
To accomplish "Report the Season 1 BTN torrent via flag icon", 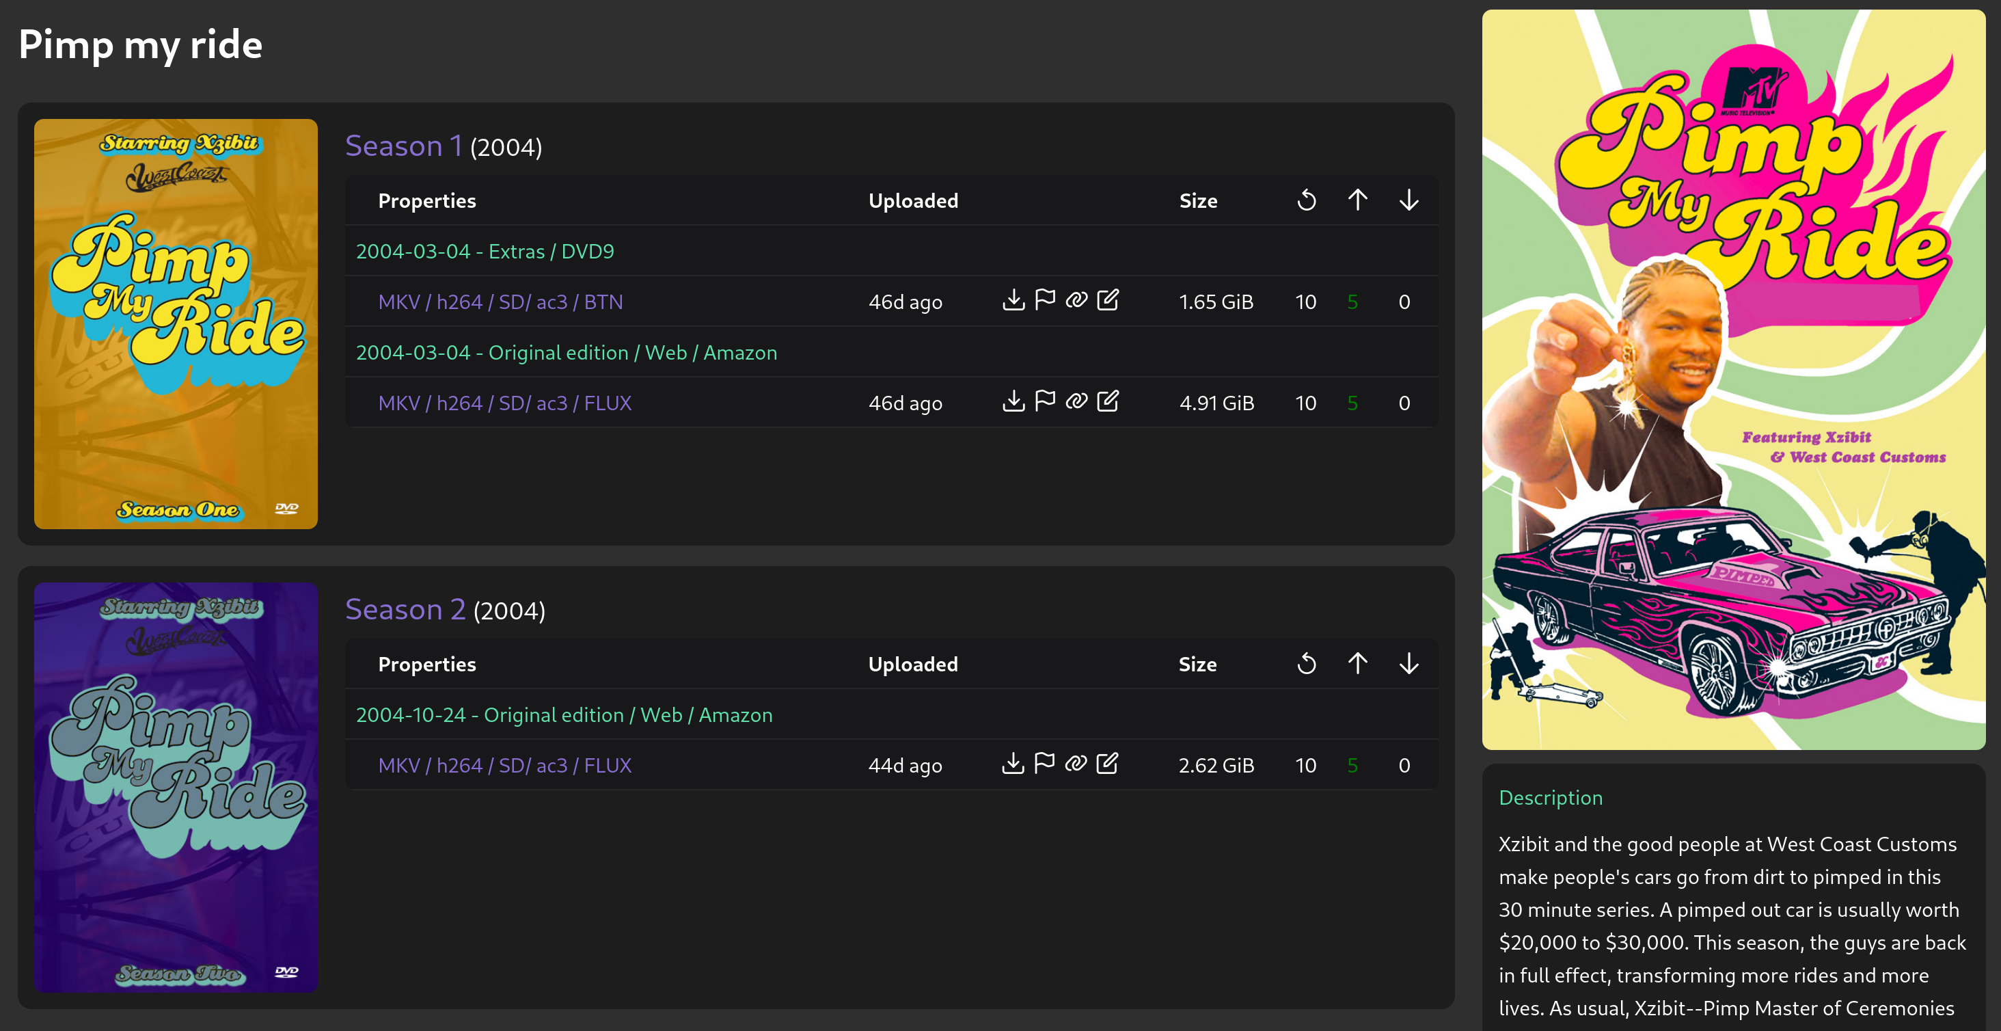I will click(x=1045, y=300).
